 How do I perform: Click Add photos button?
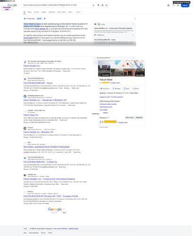(x=139, y=118)
